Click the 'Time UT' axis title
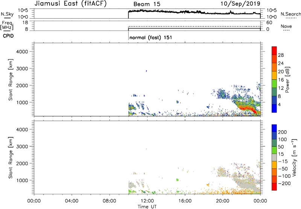 click(147, 207)
